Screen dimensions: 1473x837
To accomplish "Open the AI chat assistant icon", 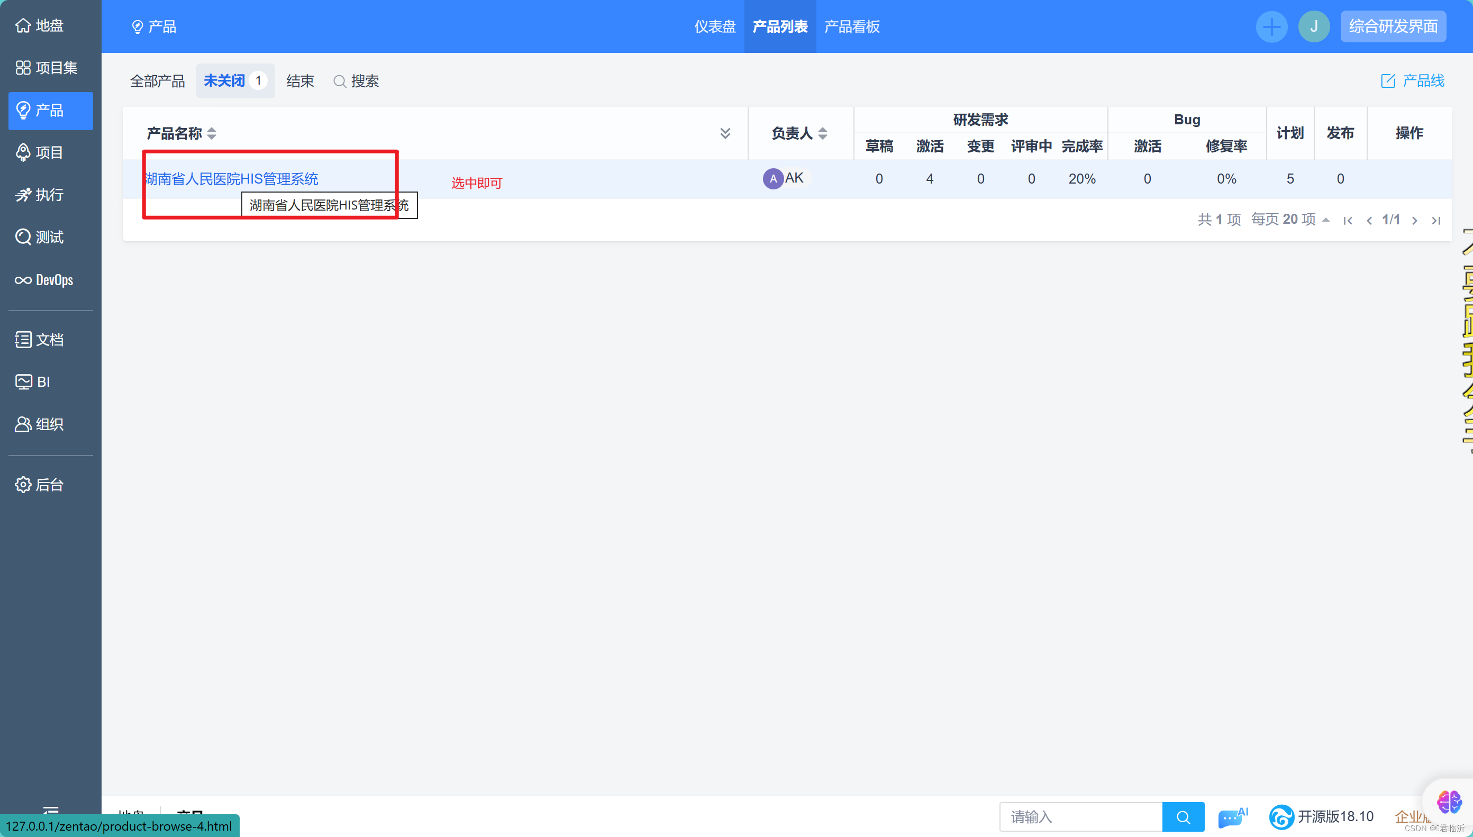I will coord(1232,817).
